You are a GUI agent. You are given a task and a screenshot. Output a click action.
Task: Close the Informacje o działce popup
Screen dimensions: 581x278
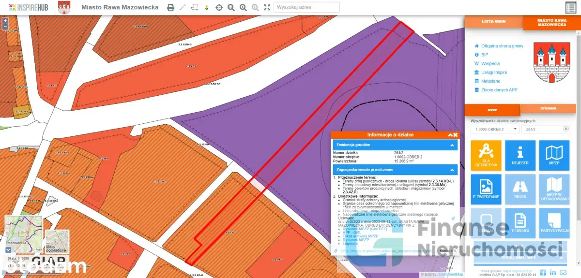point(455,135)
